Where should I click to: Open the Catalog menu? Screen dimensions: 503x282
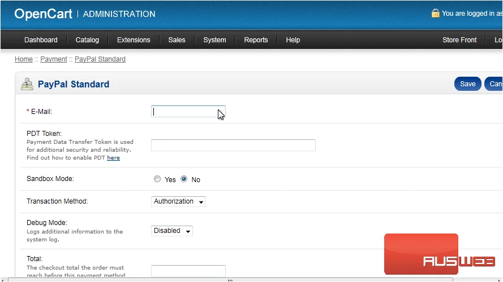point(87,40)
